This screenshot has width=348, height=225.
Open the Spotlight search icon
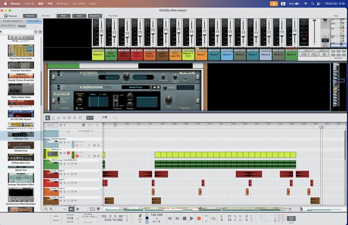point(312,3)
